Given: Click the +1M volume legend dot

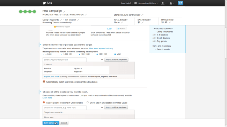Looking at the screenshot, I should click(x=115, y=54).
